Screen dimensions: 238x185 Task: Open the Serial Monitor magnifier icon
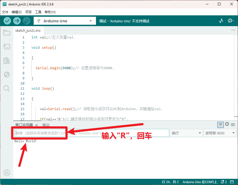click(230, 21)
